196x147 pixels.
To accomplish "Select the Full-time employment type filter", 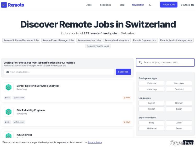I will click(x=152, y=83).
